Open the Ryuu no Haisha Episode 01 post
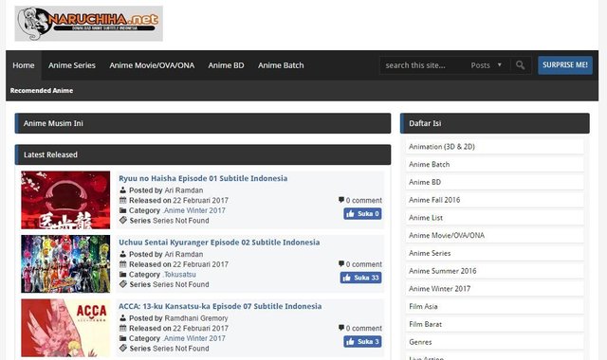Screen dimensions: 607x360 [x=203, y=178]
